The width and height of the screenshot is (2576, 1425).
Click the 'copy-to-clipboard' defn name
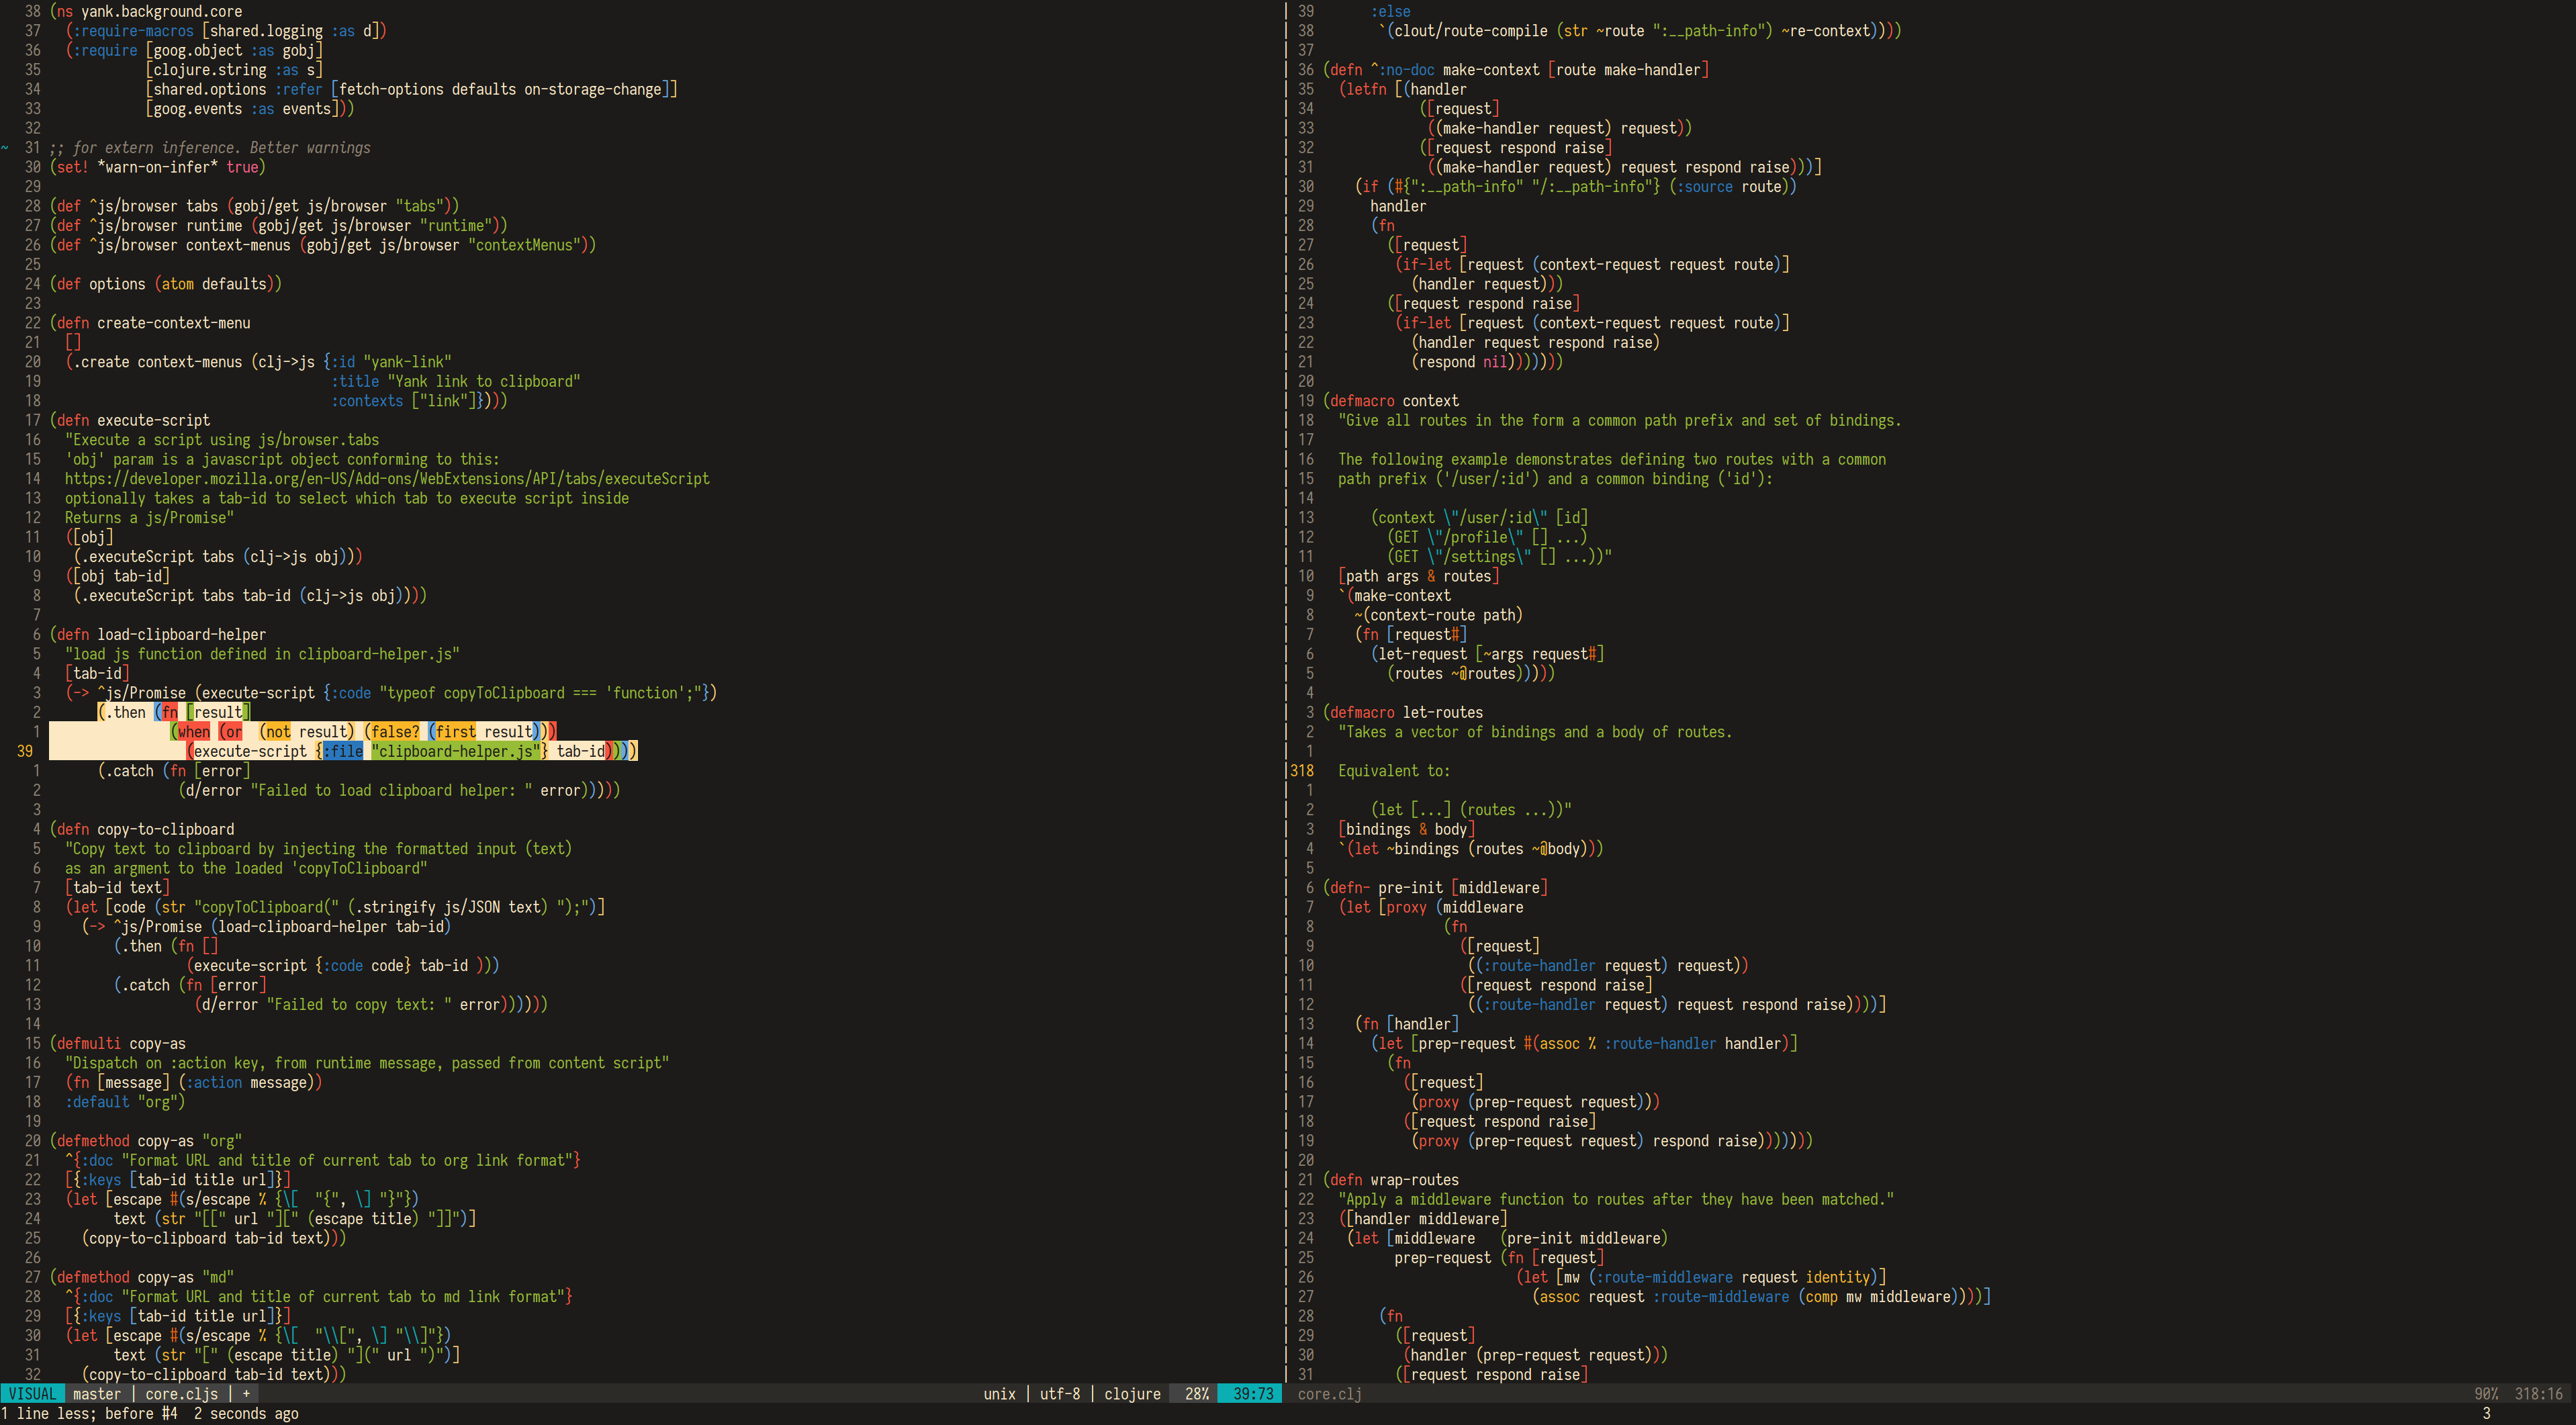coord(165,829)
